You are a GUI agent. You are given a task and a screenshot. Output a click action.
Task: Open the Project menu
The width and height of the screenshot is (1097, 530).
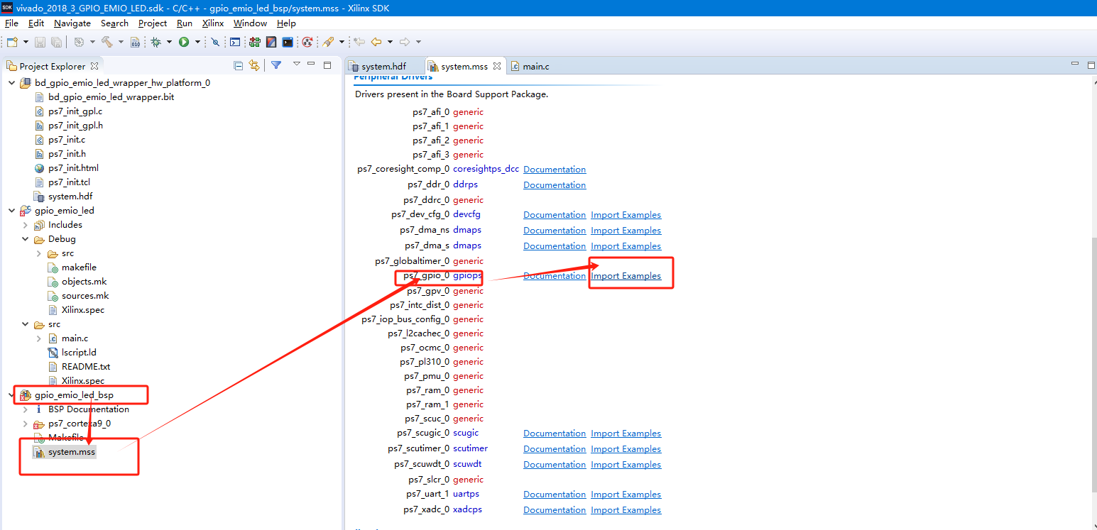coord(153,23)
